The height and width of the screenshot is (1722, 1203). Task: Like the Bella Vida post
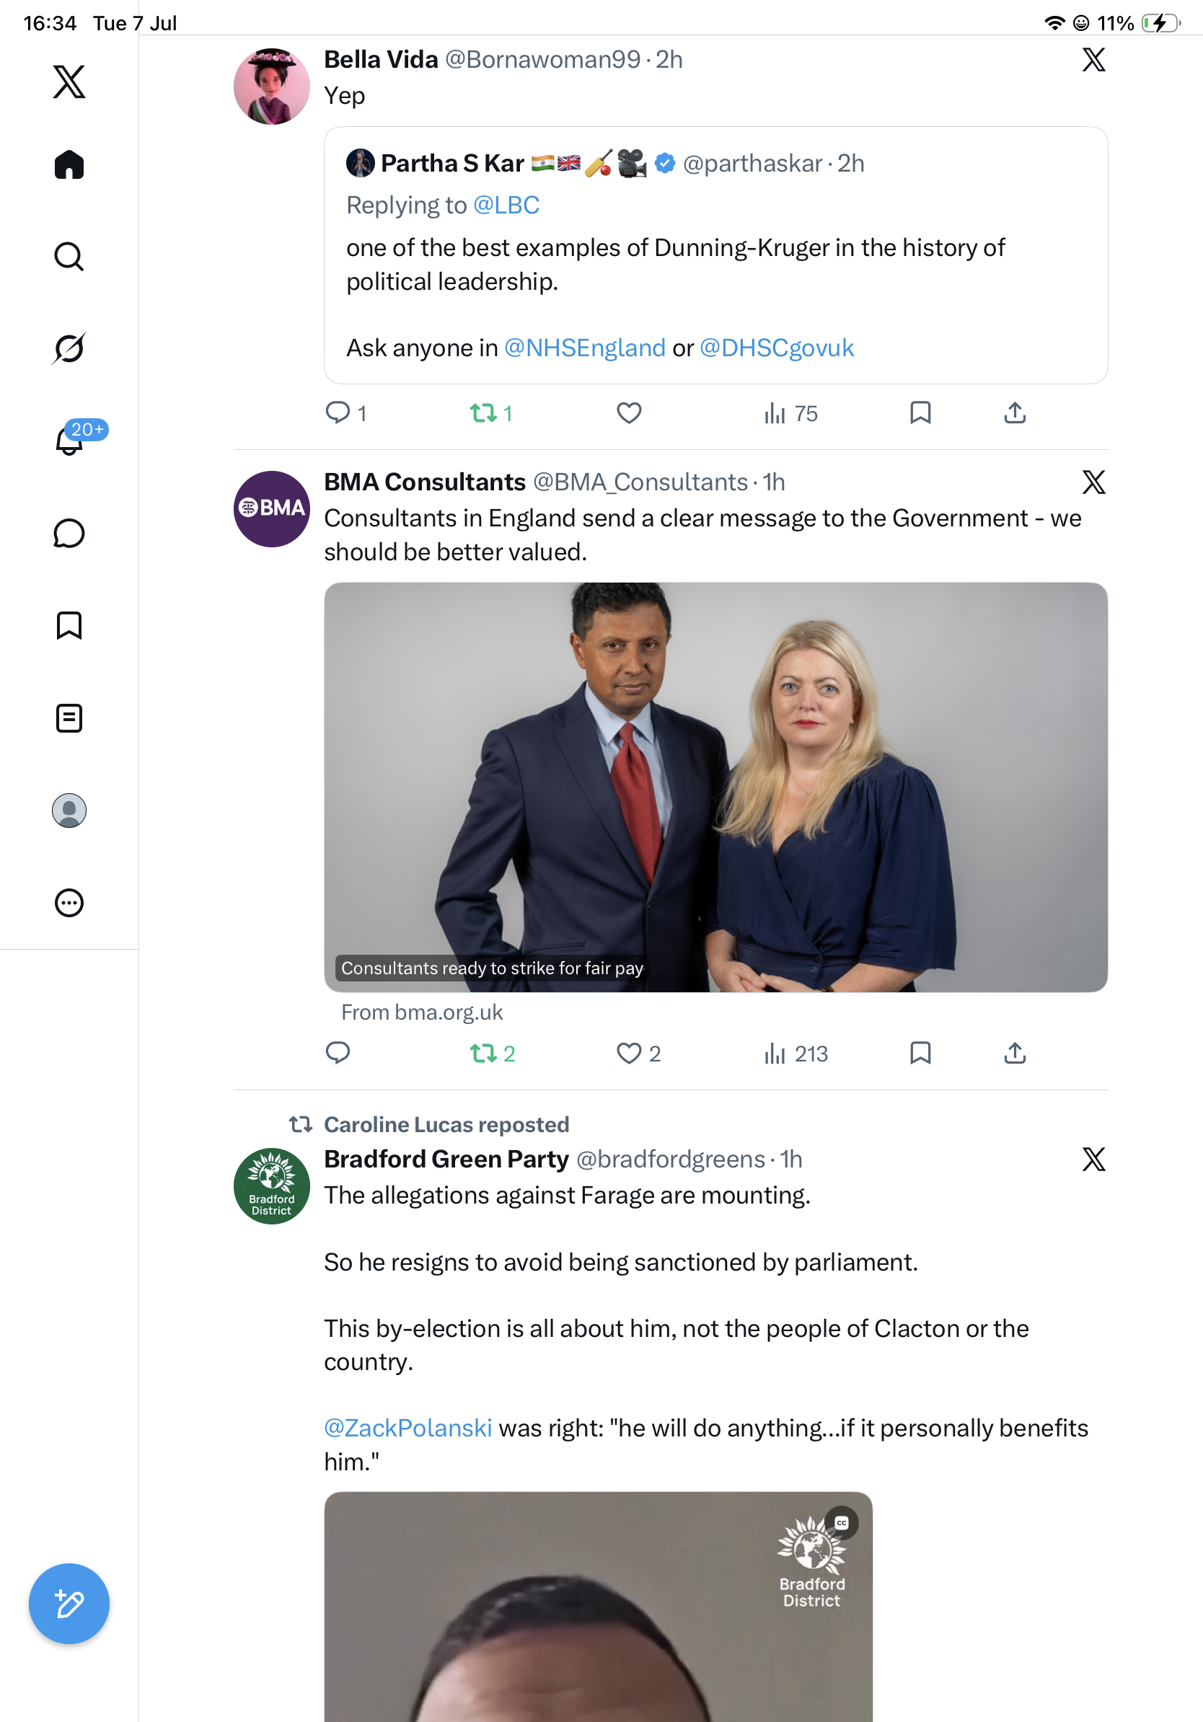pyautogui.click(x=628, y=413)
